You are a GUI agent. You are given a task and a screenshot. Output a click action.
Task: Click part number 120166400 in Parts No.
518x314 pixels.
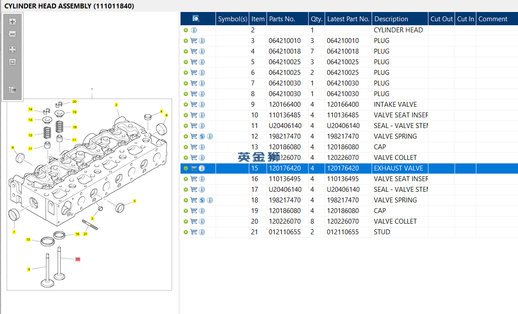pyautogui.click(x=284, y=105)
